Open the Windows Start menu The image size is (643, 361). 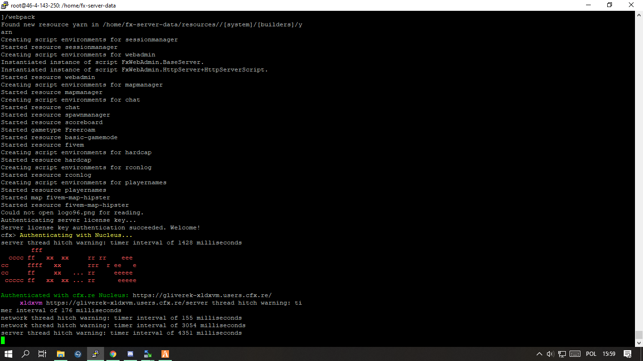[8, 354]
